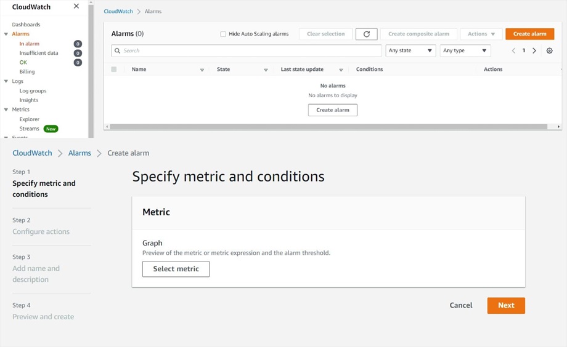Check Hide Auto Scaling alarms
Viewport: 567px width, 347px height.
(x=223, y=34)
